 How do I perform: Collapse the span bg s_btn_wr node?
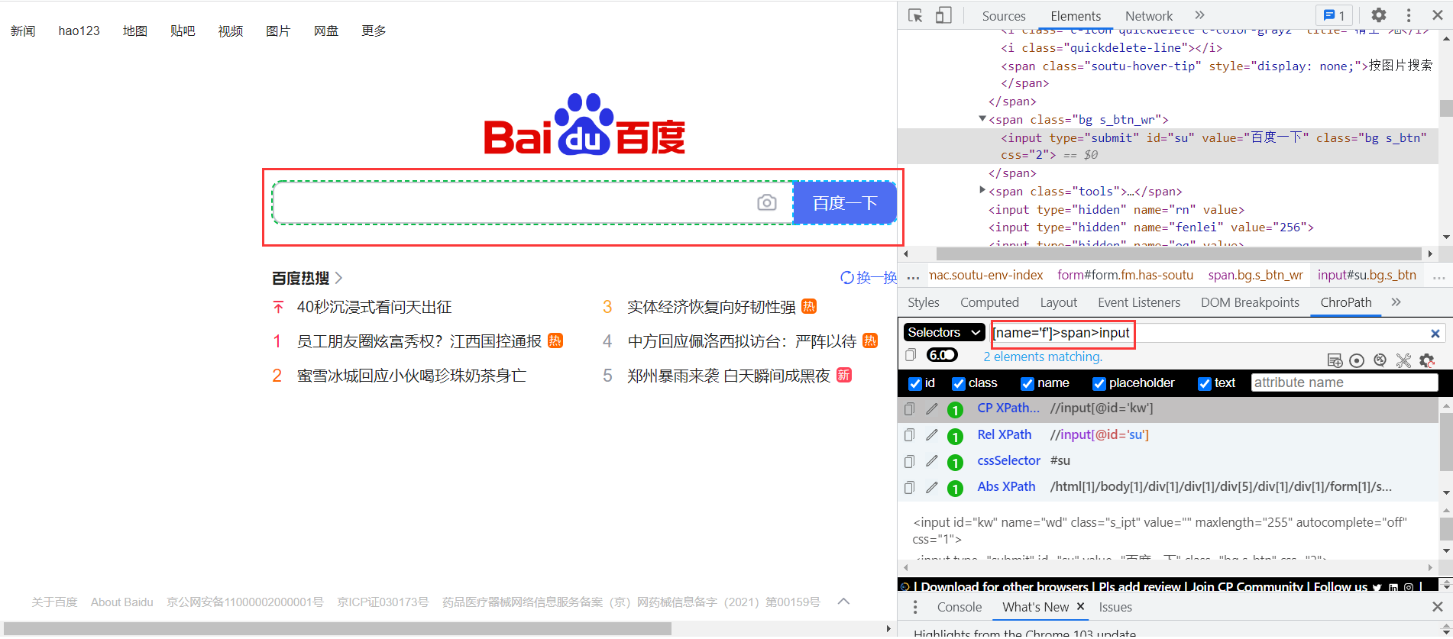coord(982,119)
